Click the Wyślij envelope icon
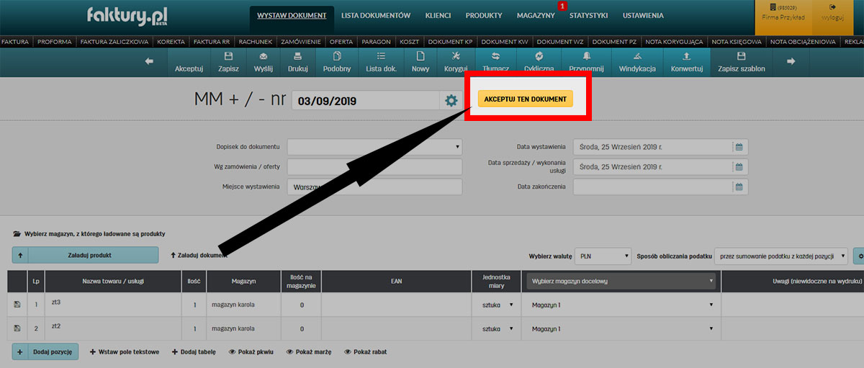The width and height of the screenshot is (864, 368). [263, 57]
